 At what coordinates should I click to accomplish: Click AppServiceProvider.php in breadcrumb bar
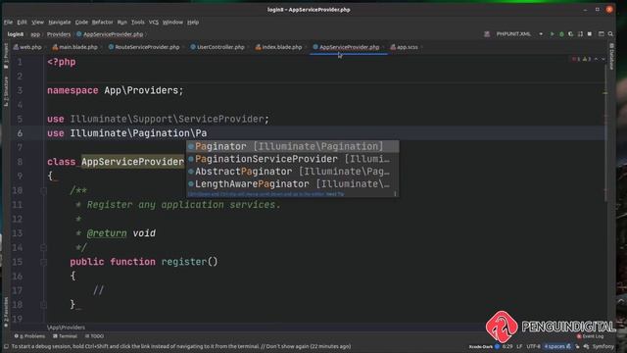(x=111, y=34)
